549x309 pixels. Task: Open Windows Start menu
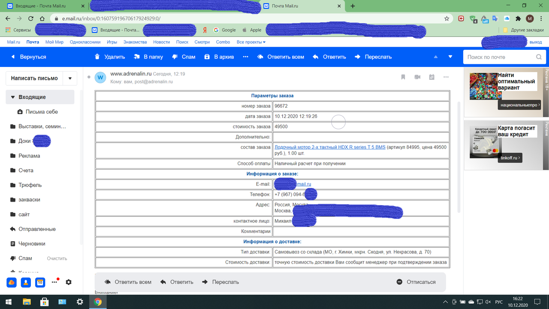(8, 302)
